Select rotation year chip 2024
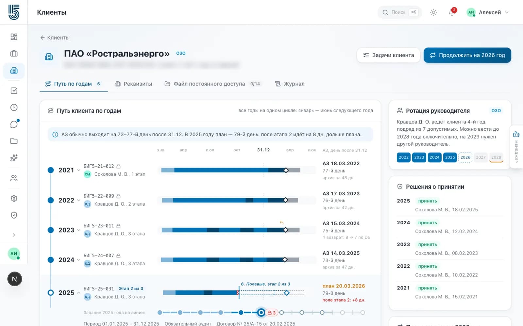This screenshot has height=326, width=523. [434, 157]
